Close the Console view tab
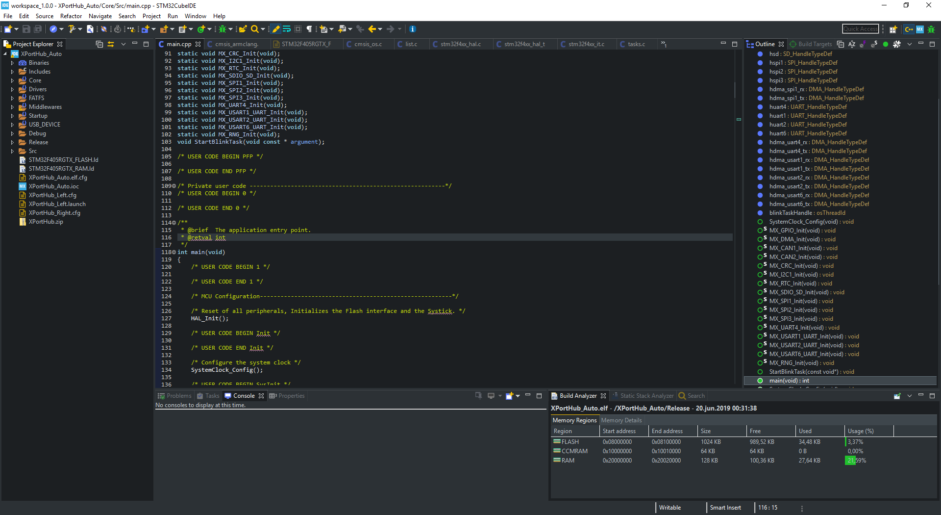This screenshot has width=941, height=515. pyautogui.click(x=261, y=396)
